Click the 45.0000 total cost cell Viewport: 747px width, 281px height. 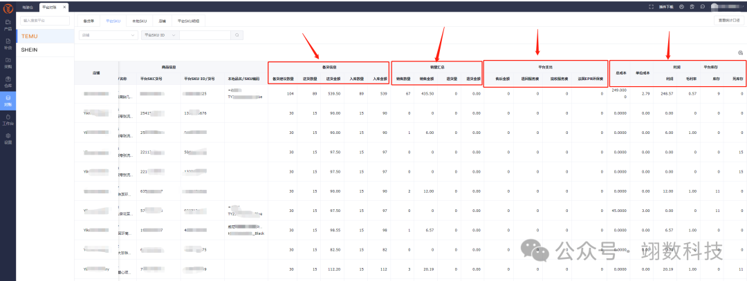point(619,211)
